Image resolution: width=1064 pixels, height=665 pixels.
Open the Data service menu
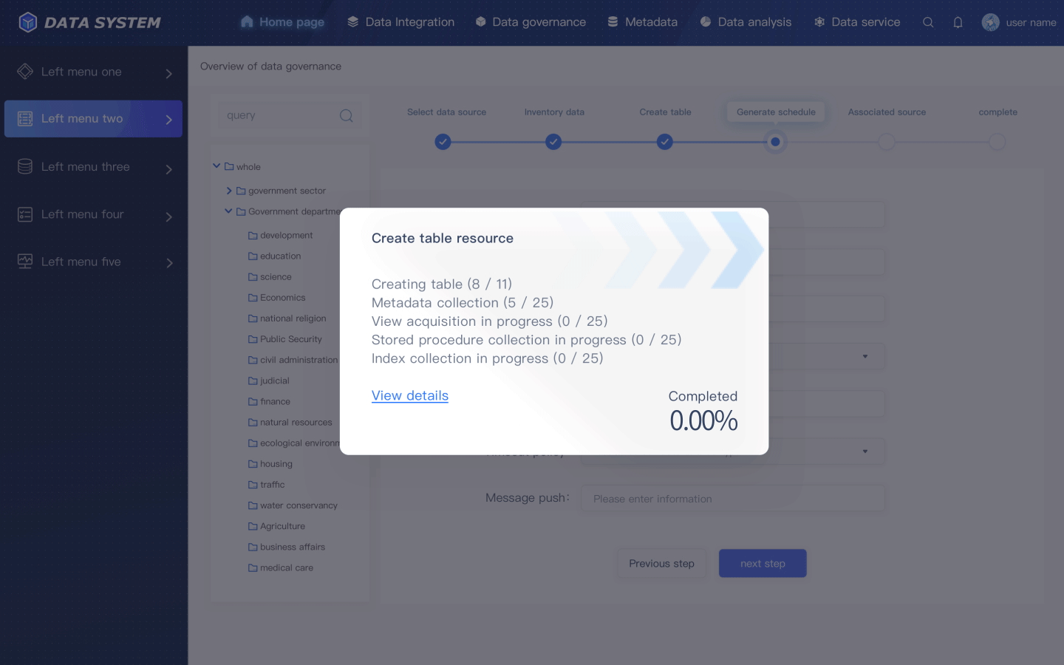857,22
